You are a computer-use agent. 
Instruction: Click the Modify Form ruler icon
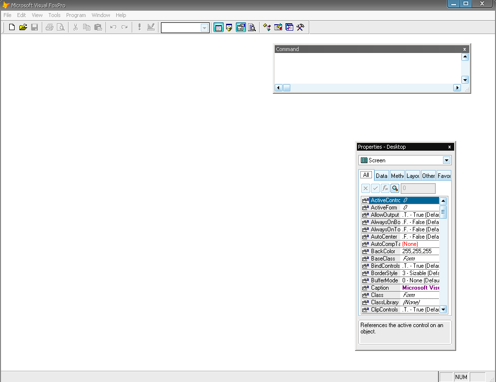[151, 27]
